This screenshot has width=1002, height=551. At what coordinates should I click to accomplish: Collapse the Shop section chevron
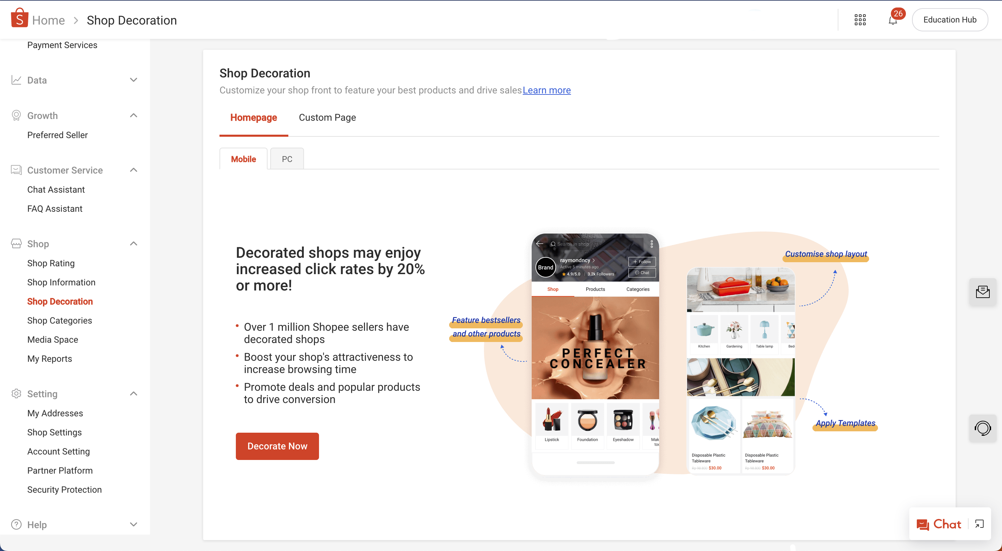point(133,243)
